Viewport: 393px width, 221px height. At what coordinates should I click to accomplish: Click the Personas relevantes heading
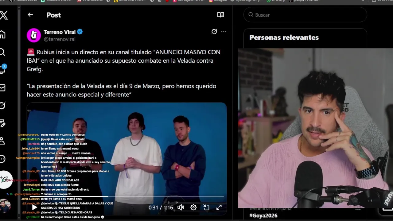click(x=284, y=37)
